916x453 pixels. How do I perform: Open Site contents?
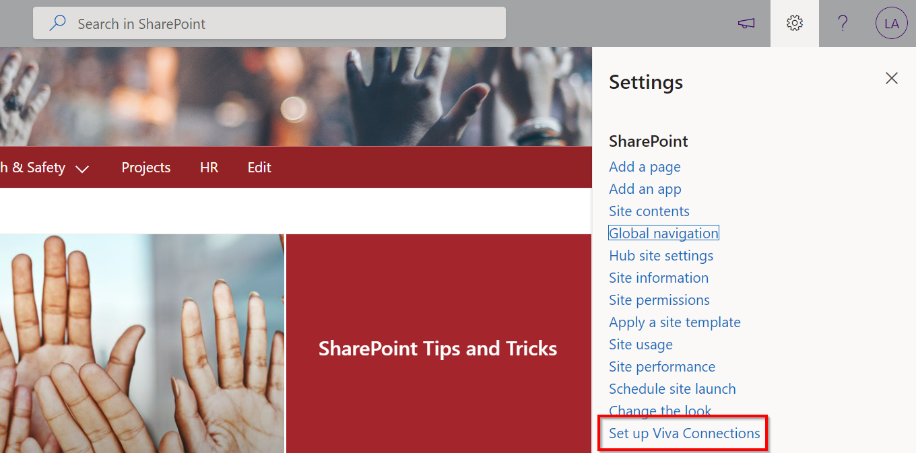649,211
